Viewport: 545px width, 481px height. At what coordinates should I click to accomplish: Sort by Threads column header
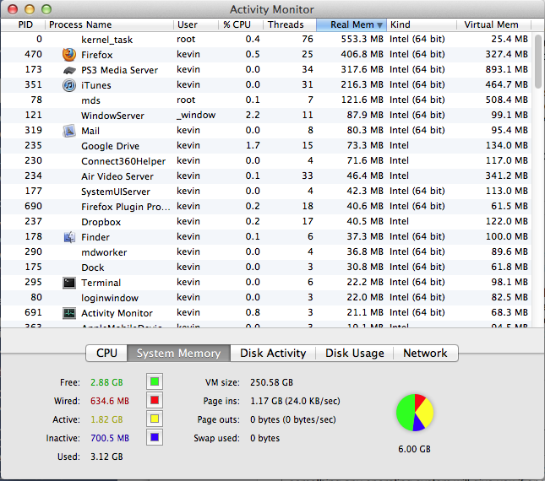click(x=290, y=24)
